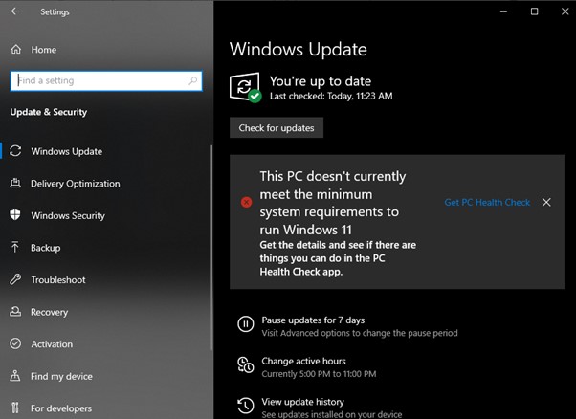Click the Activation checkmark circle icon
Screen dimensions: 576x419
tap(15, 343)
